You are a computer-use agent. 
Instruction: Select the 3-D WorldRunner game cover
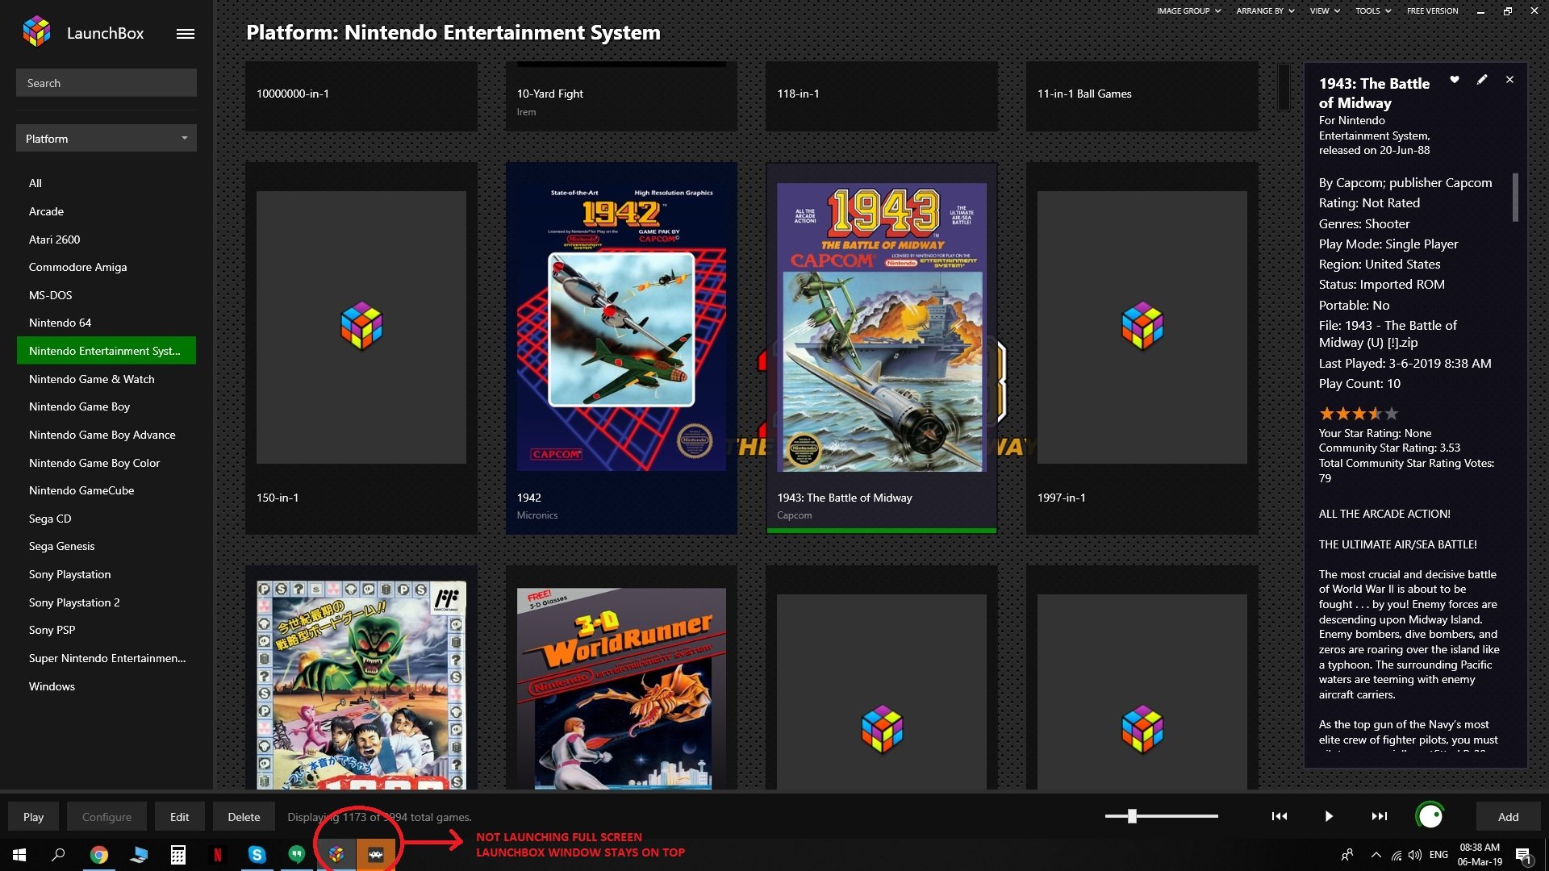click(621, 688)
